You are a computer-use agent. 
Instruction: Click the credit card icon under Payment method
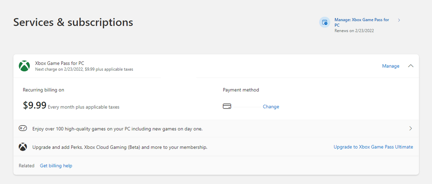coord(227,107)
